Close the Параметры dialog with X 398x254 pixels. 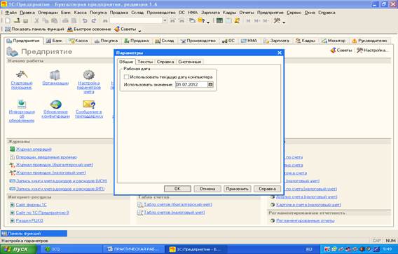point(280,53)
